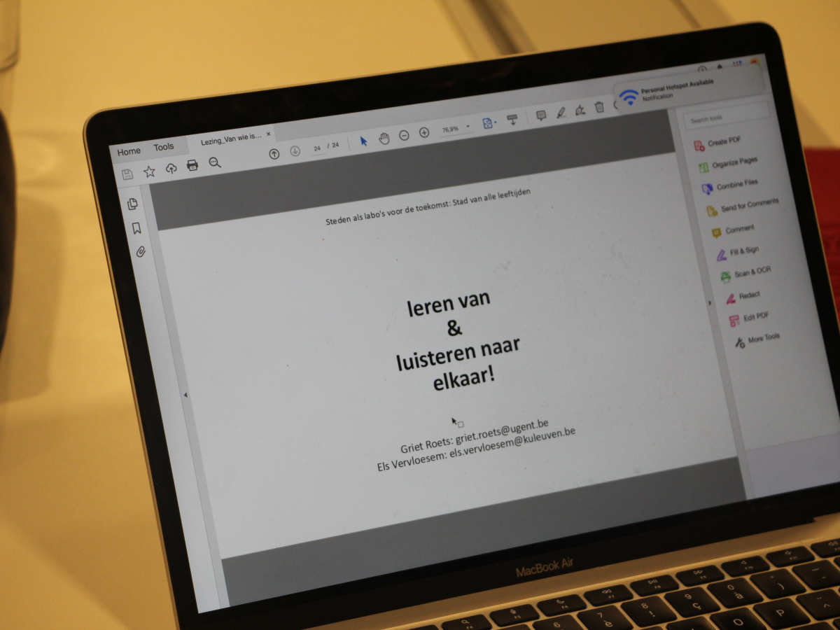Zoom in with the plus icon
This screenshot has width=840, height=630.
(x=424, y=133)
